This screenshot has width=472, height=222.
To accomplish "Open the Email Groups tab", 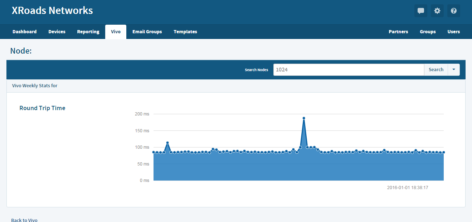I will tap(147, 31).
